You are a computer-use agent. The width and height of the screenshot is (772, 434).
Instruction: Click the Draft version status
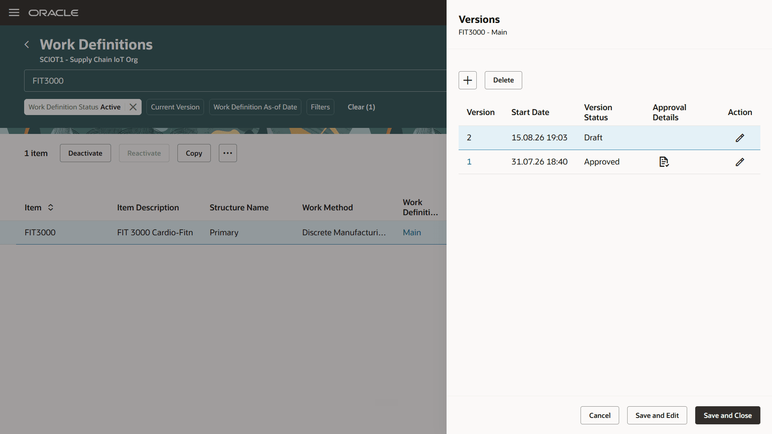(x=593, y=138)
